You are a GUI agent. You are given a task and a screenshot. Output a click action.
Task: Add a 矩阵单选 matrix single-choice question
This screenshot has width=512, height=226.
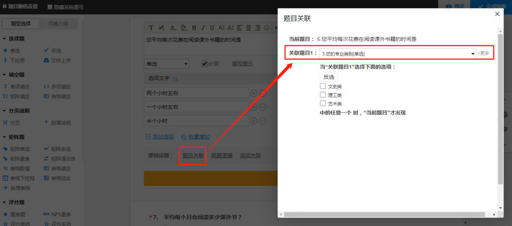pyautogui.click(x=16, y=149)
